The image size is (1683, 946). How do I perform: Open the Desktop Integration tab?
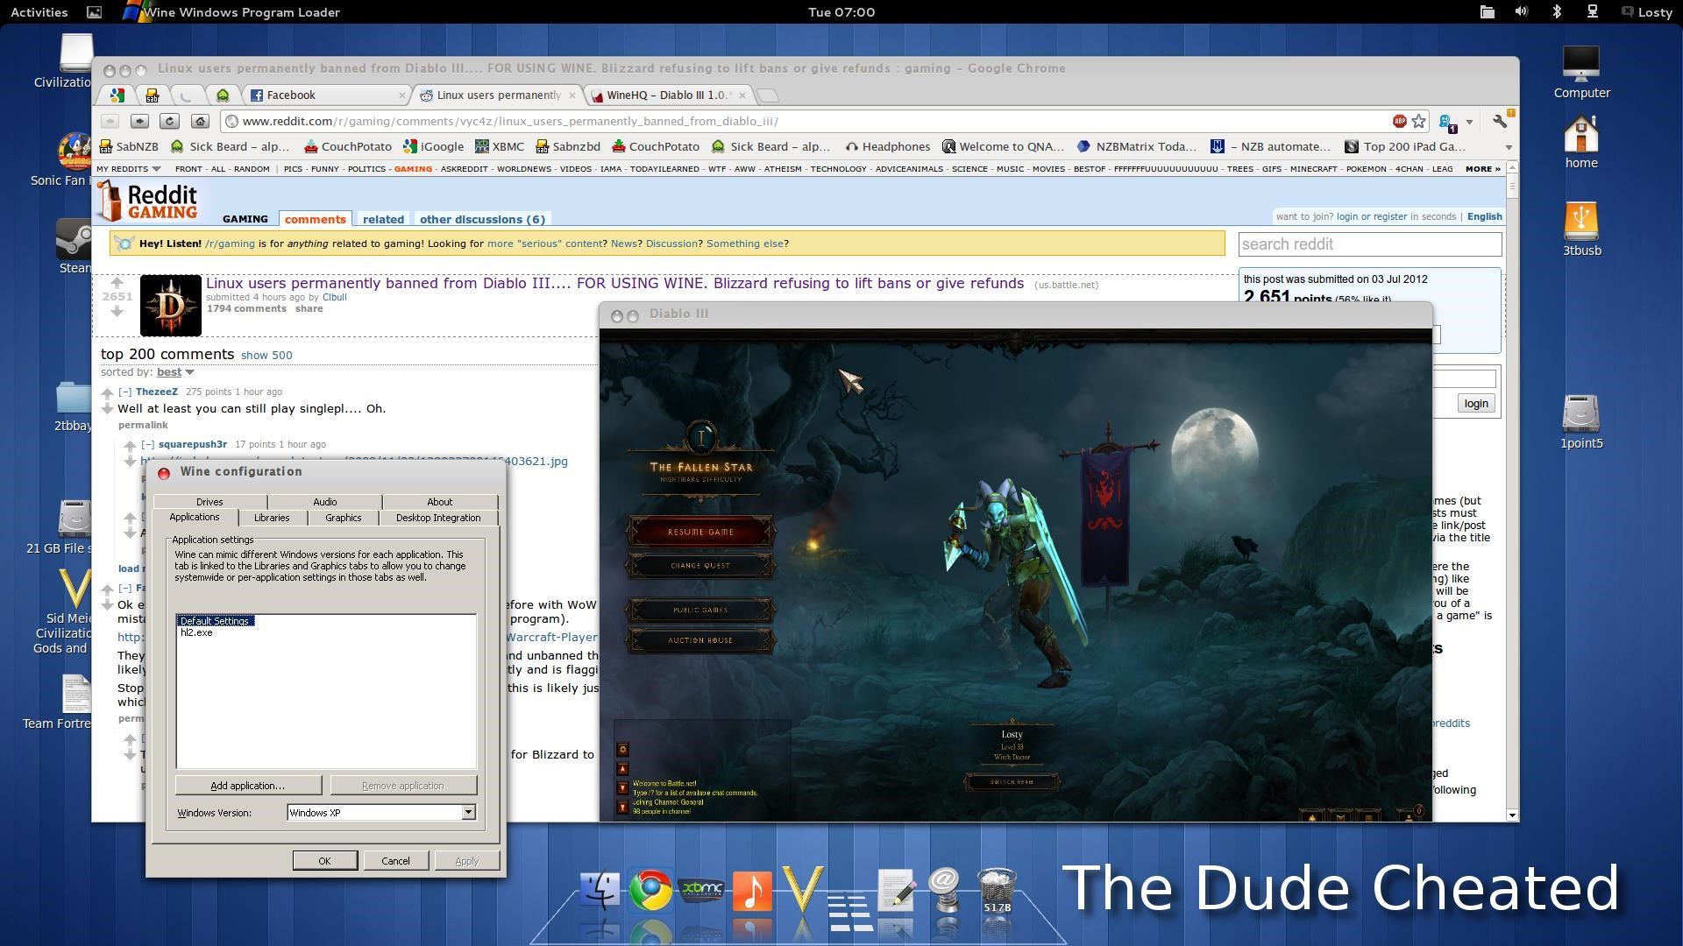[438, 518]
